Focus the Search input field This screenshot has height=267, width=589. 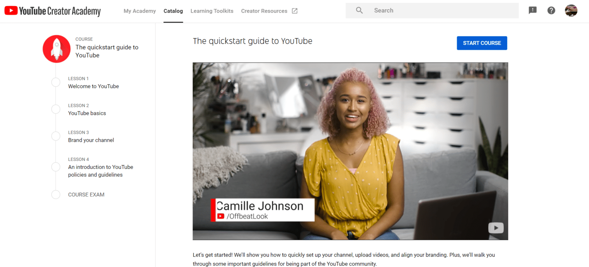(441, 11)
